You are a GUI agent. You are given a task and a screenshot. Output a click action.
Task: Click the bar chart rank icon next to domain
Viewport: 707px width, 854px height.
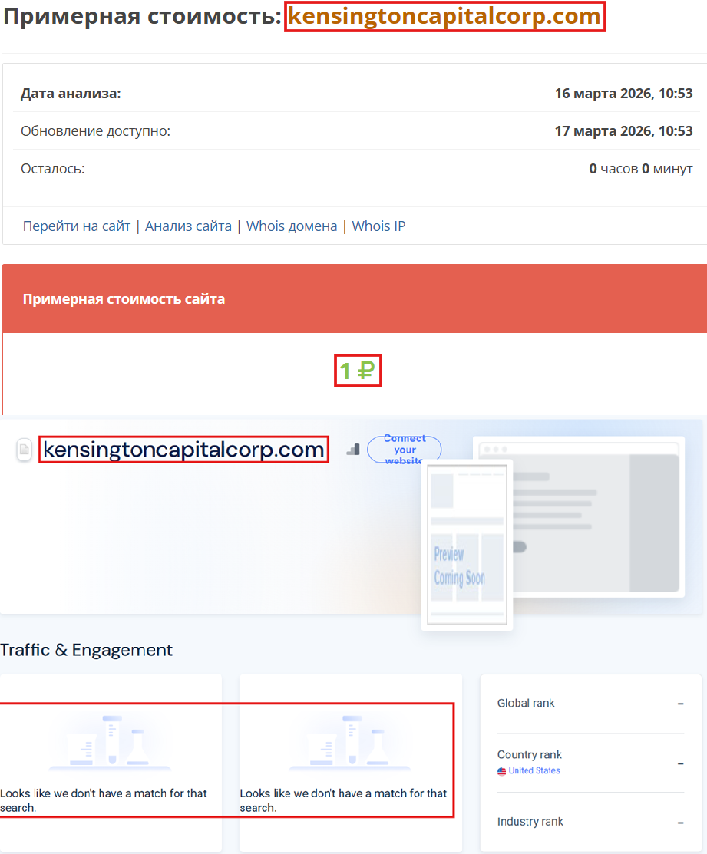[352, 450]
